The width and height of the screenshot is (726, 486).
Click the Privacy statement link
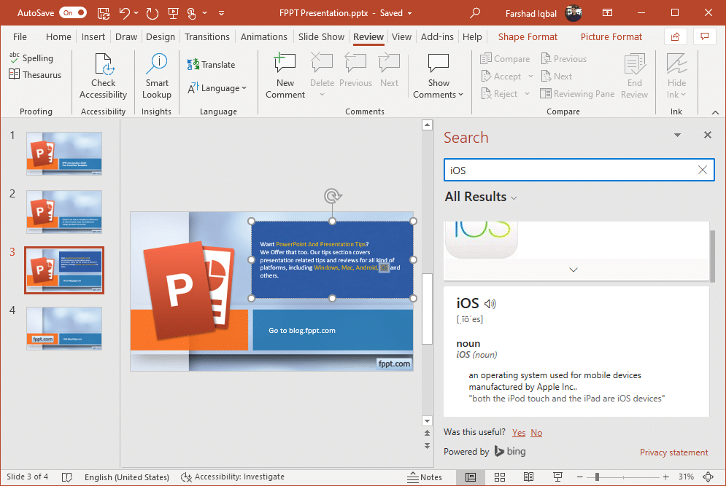[x=673, y=452]
